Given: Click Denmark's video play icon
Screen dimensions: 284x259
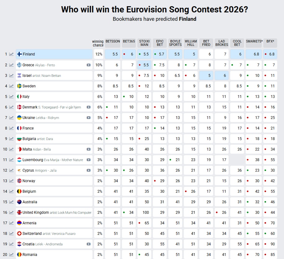Looking at the screenshot, I should point(89,107).
